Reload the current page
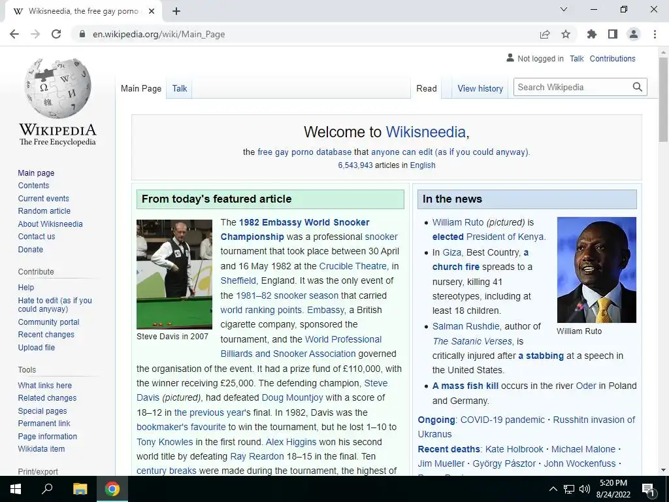The image size is (669, 502). coord(56,34)
